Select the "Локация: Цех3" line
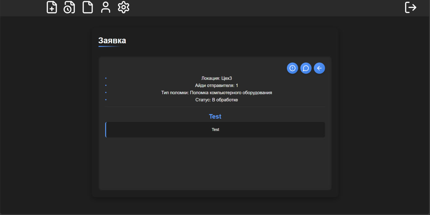Screen dimensions: 430x215 (x=217, y=78)
